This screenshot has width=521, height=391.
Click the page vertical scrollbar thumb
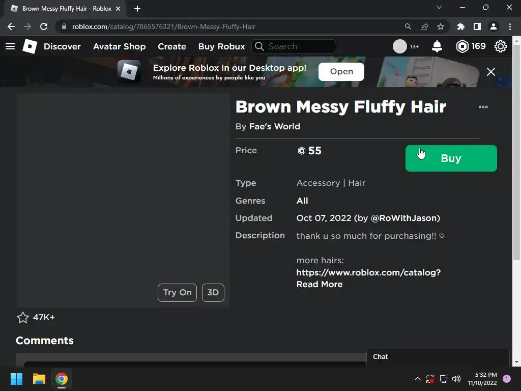(x=517, y=152)
